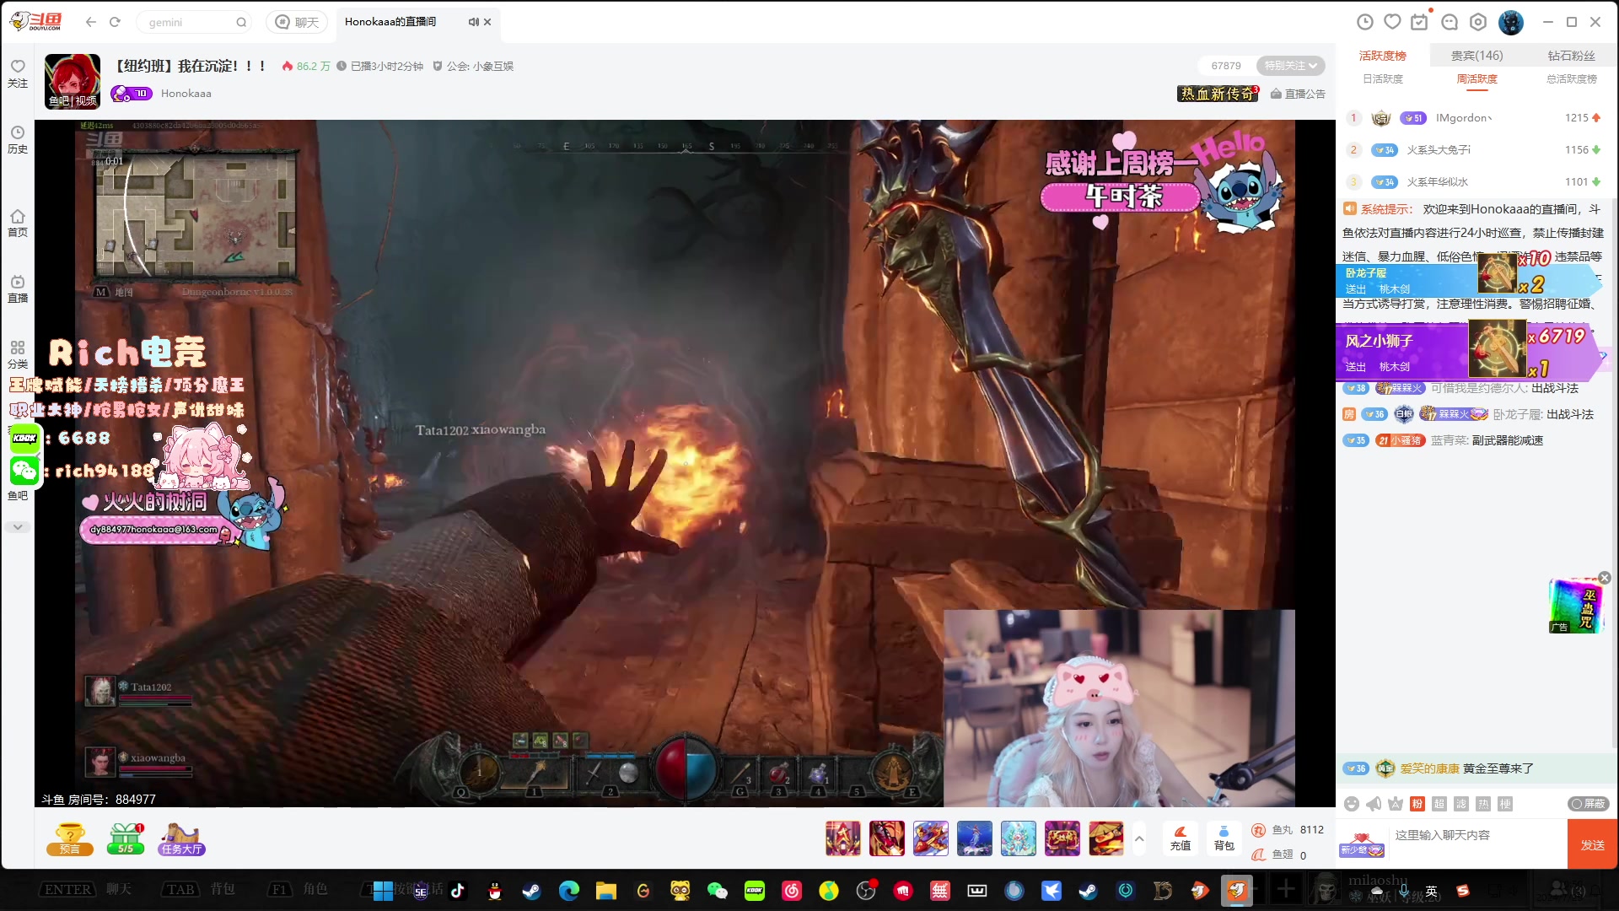
Task: Open the watch history clock icon
Action: pyautogui.click(x=1365, y=22)
